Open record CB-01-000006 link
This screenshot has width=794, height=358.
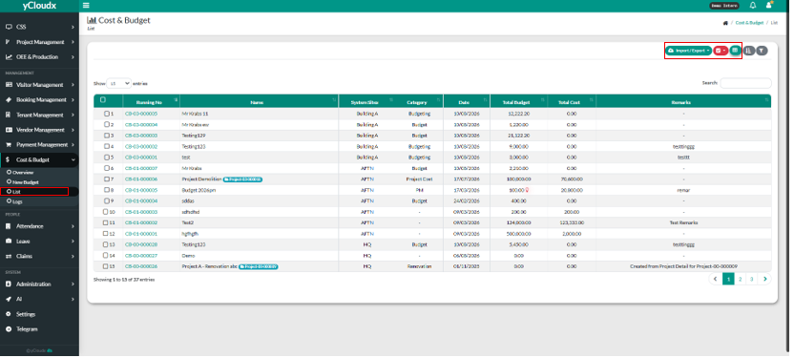pyautogui.click(x=141, y=179)
